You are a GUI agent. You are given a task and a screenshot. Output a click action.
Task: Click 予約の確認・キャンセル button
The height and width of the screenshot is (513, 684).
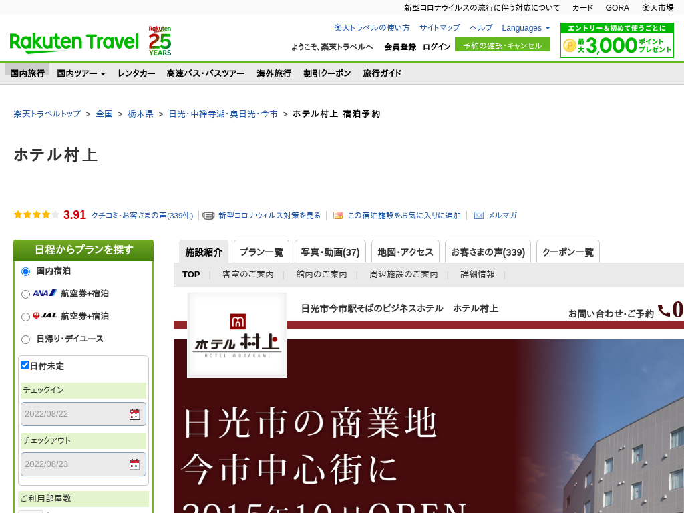502,45
